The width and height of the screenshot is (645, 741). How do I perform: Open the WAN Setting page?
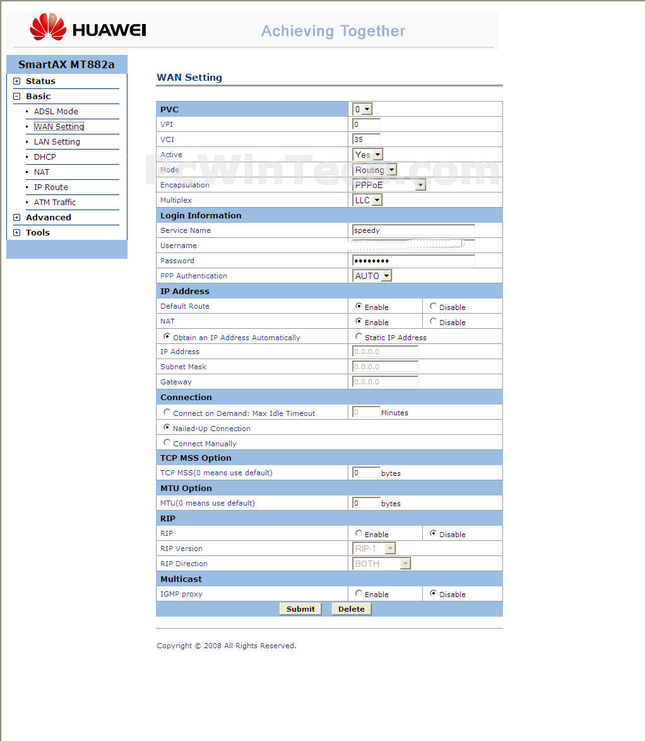click(59, 127)
